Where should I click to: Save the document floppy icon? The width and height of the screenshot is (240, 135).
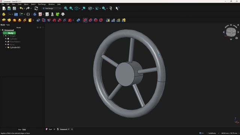click(x=14, y=8)
